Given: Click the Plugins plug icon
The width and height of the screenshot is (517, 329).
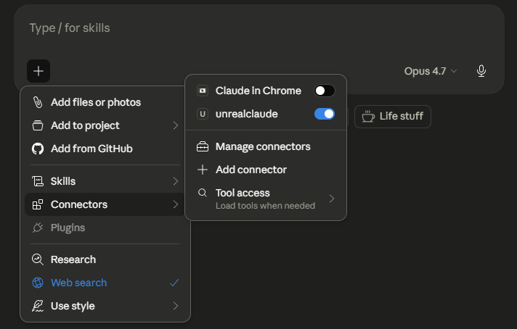Looking at the screenshot, I should (38, 228).
